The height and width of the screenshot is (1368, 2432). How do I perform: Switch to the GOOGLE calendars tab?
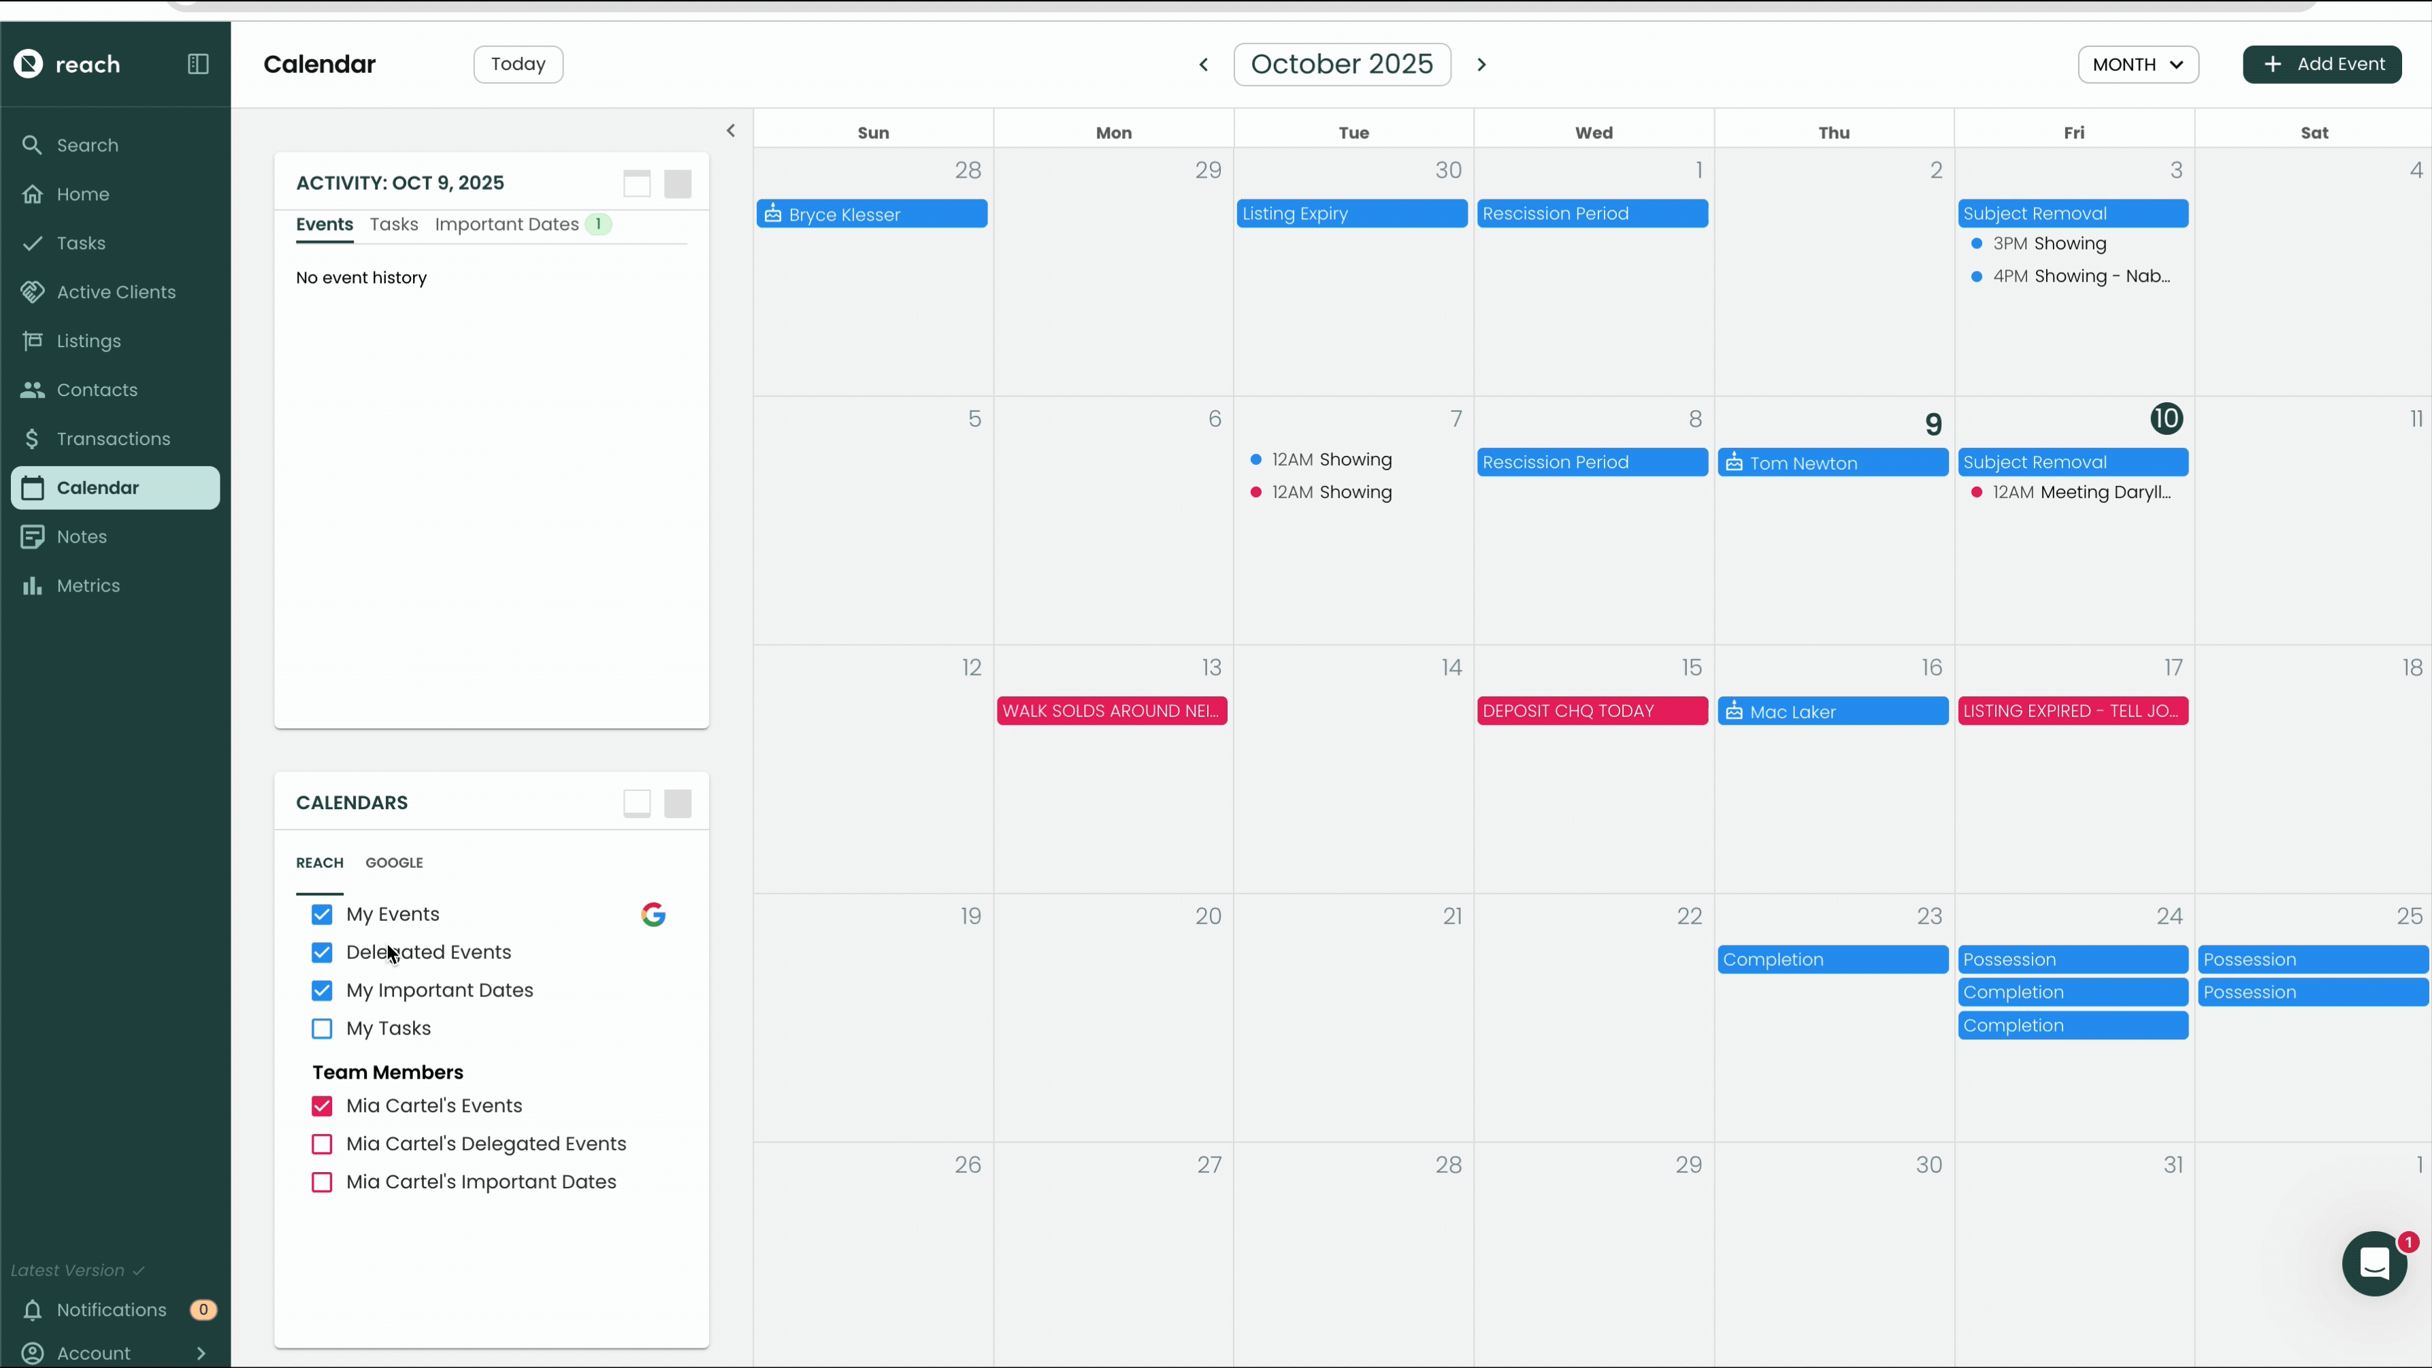coord(394,863)
